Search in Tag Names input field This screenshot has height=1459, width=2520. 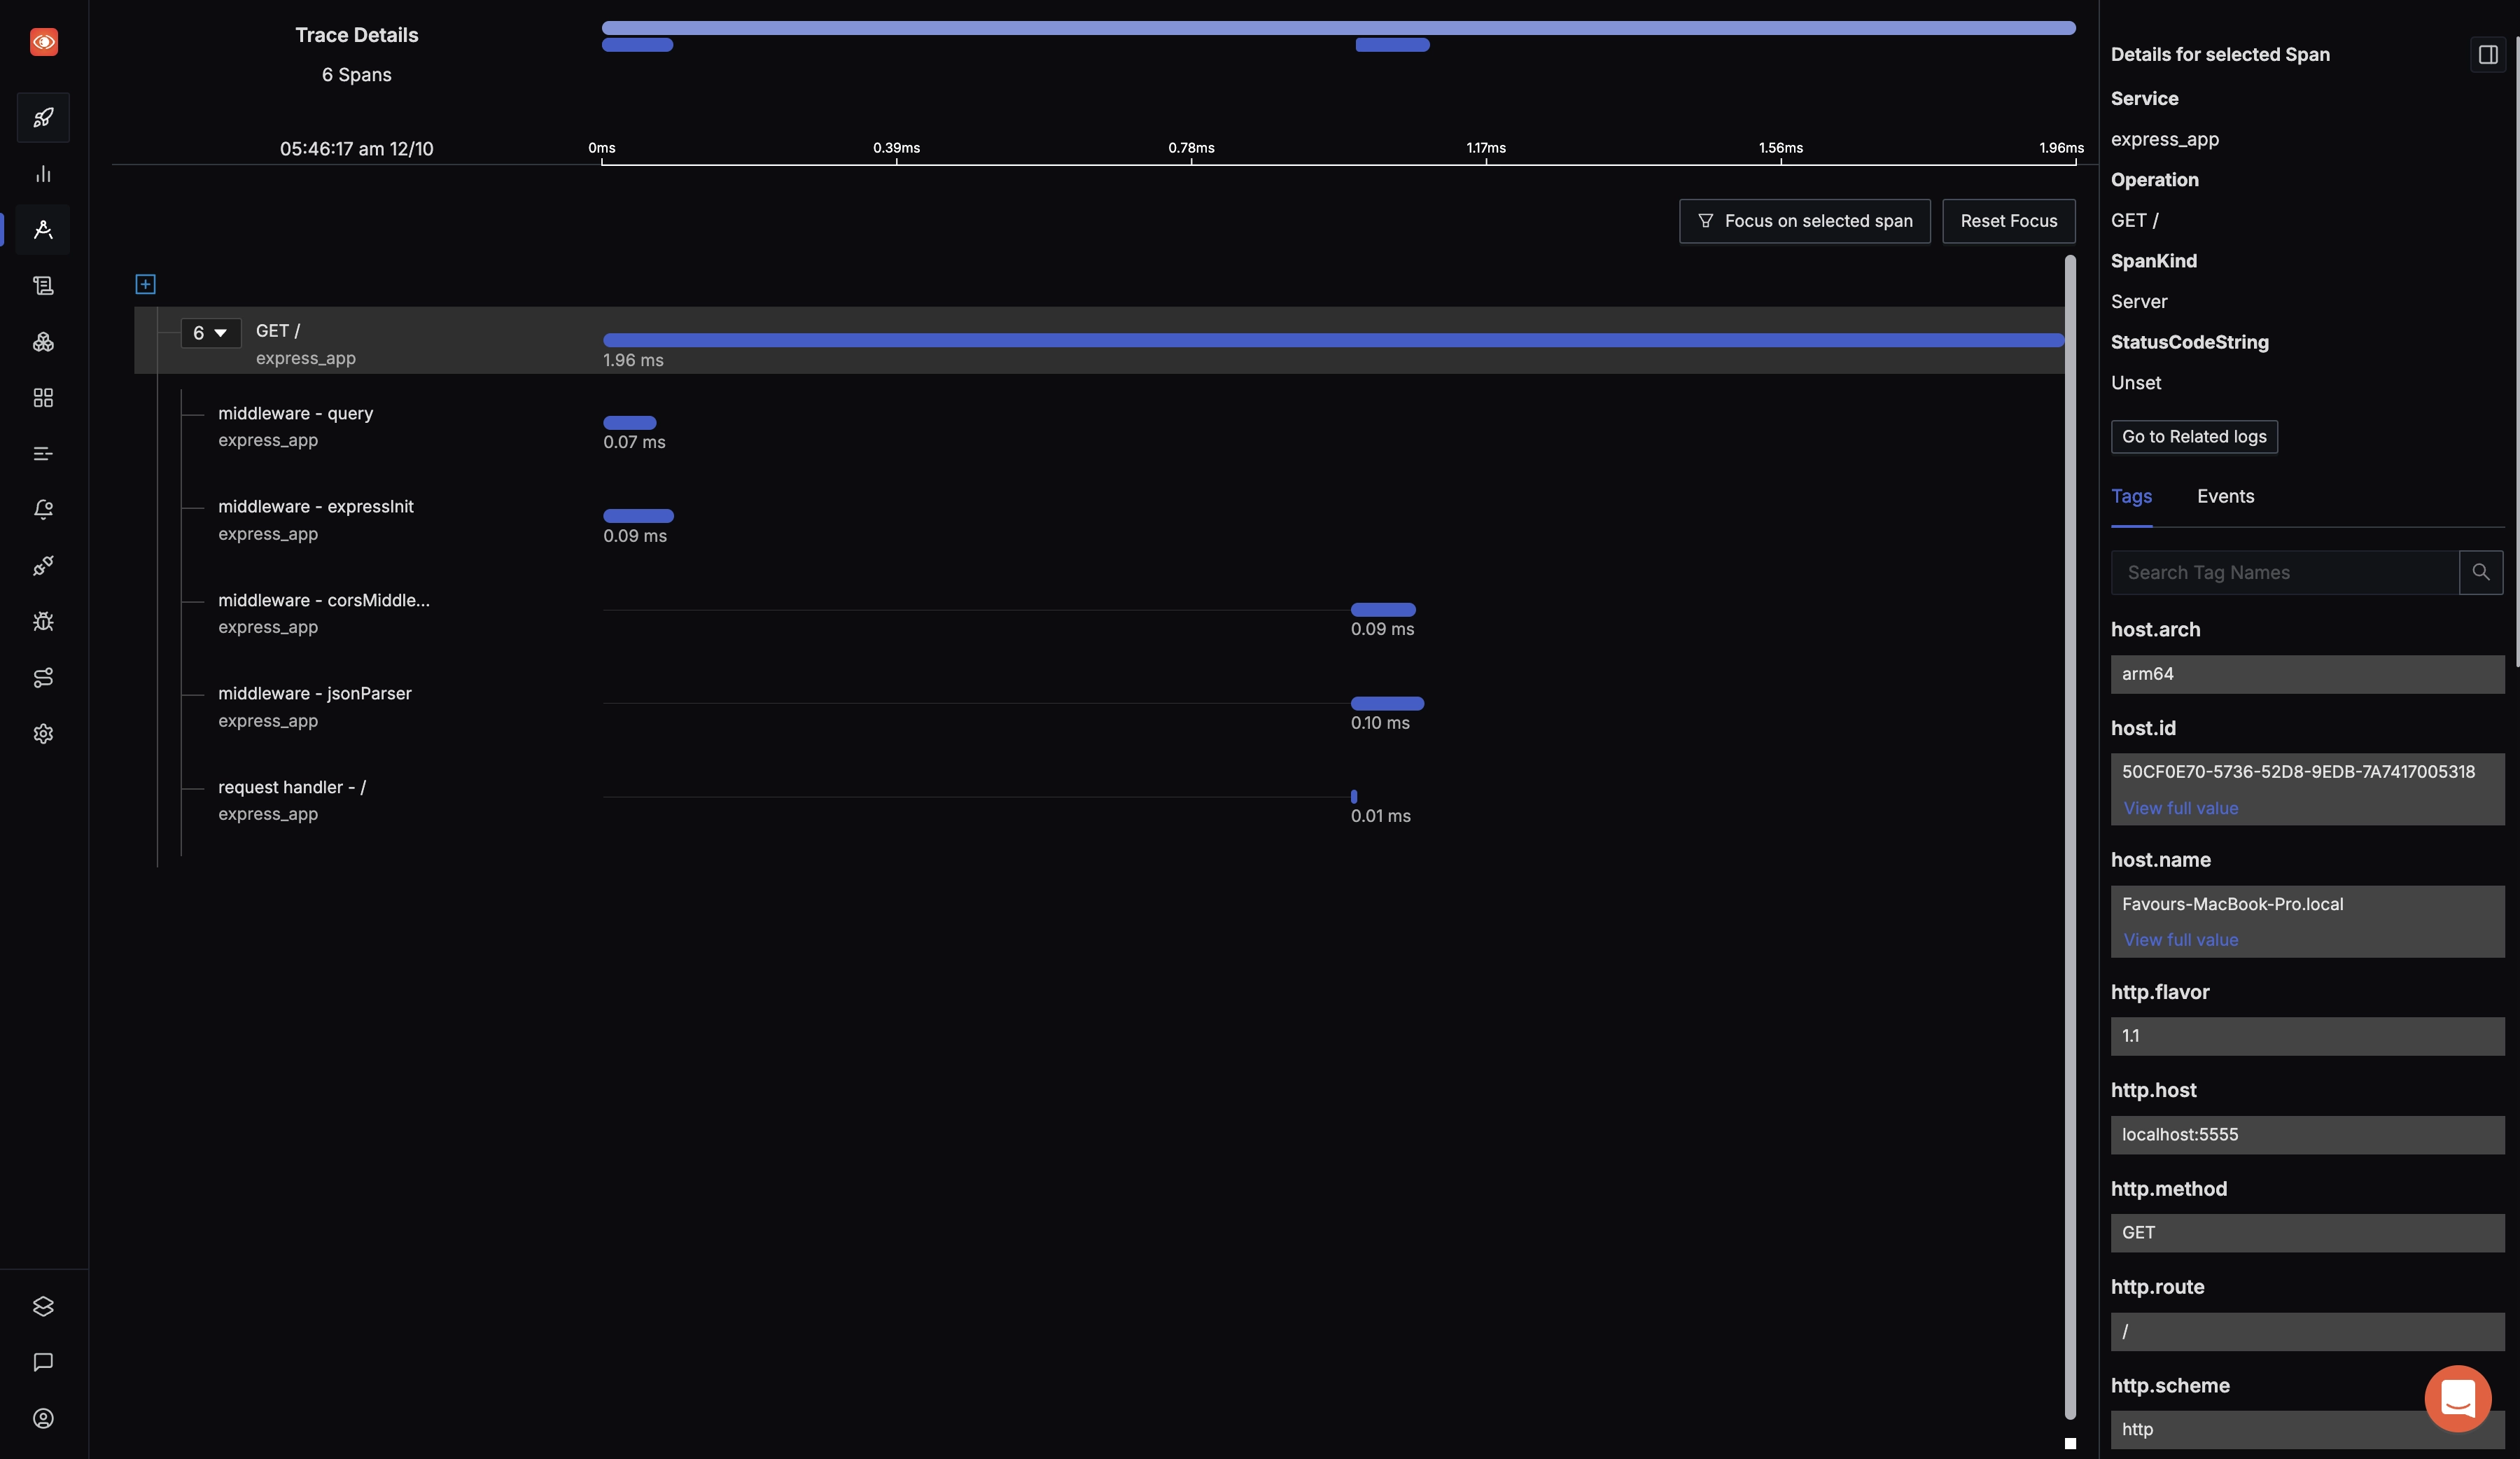[2282, 571]
